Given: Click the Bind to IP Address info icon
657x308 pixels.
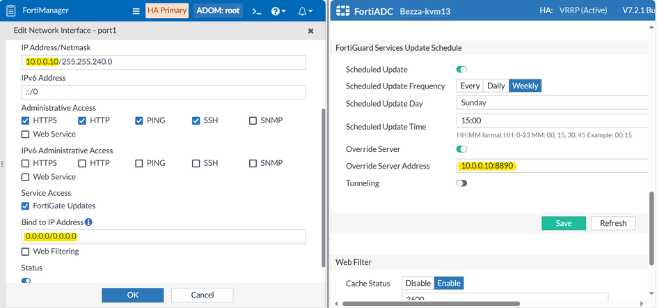Looking at the screenshot, I should pyautogui.click(x=88, y=222).
